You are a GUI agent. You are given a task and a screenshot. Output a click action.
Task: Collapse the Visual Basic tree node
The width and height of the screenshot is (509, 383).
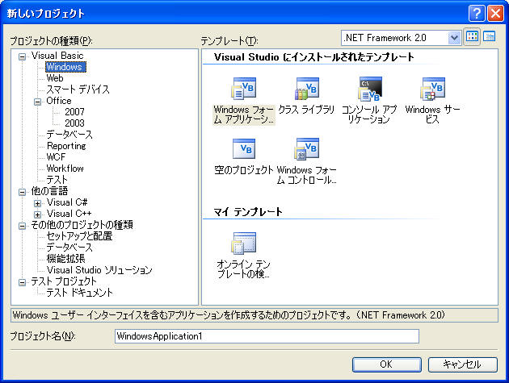tap(22, 56)
